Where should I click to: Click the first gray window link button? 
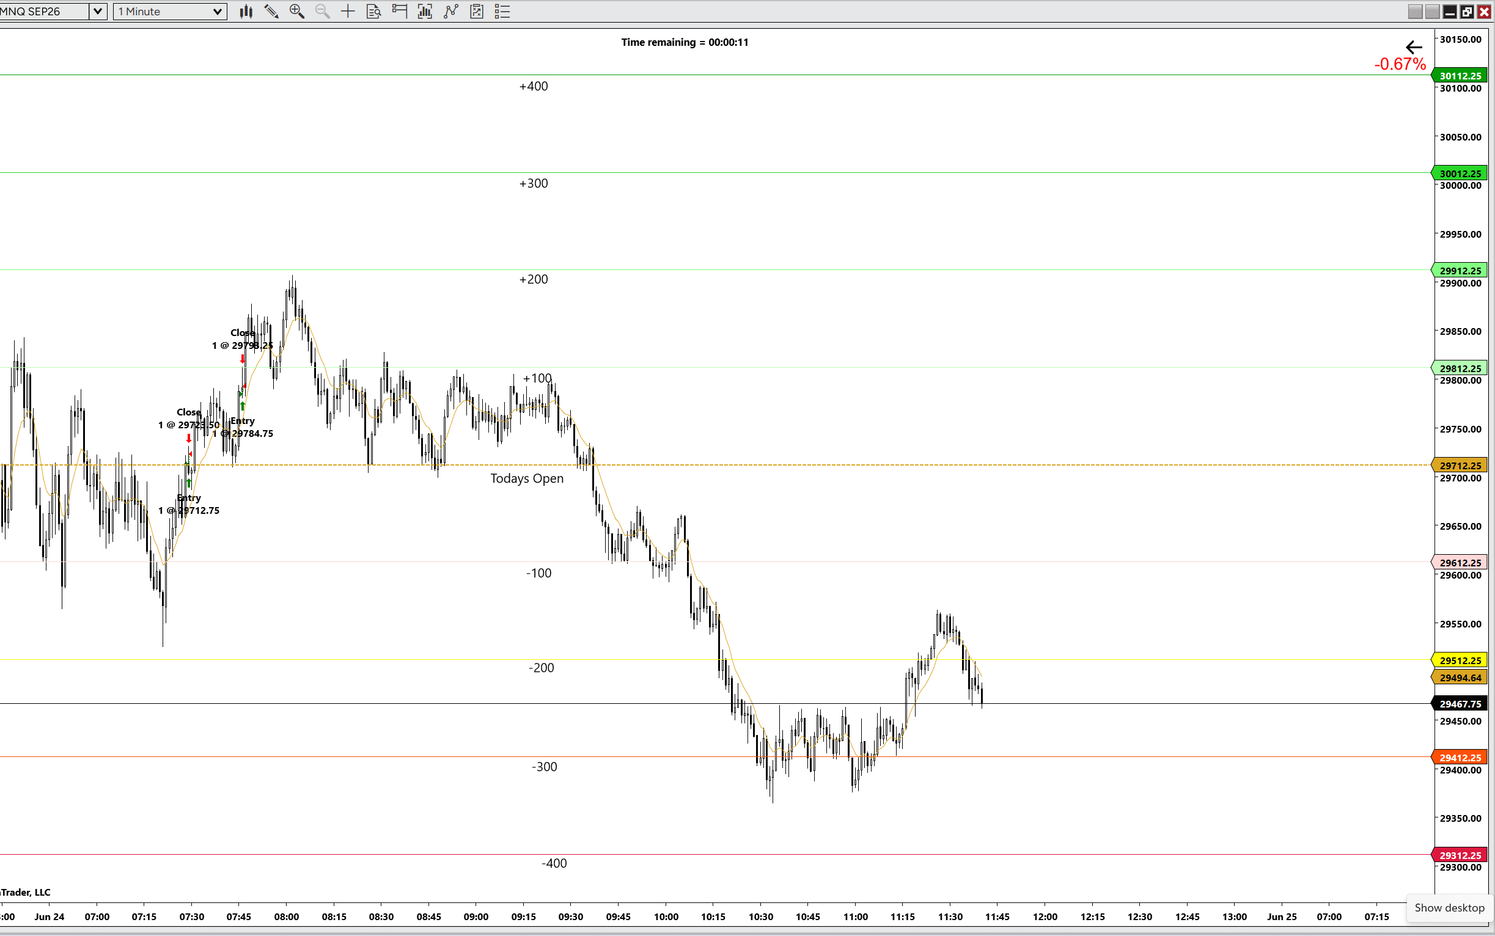(x=1415, y=11)
